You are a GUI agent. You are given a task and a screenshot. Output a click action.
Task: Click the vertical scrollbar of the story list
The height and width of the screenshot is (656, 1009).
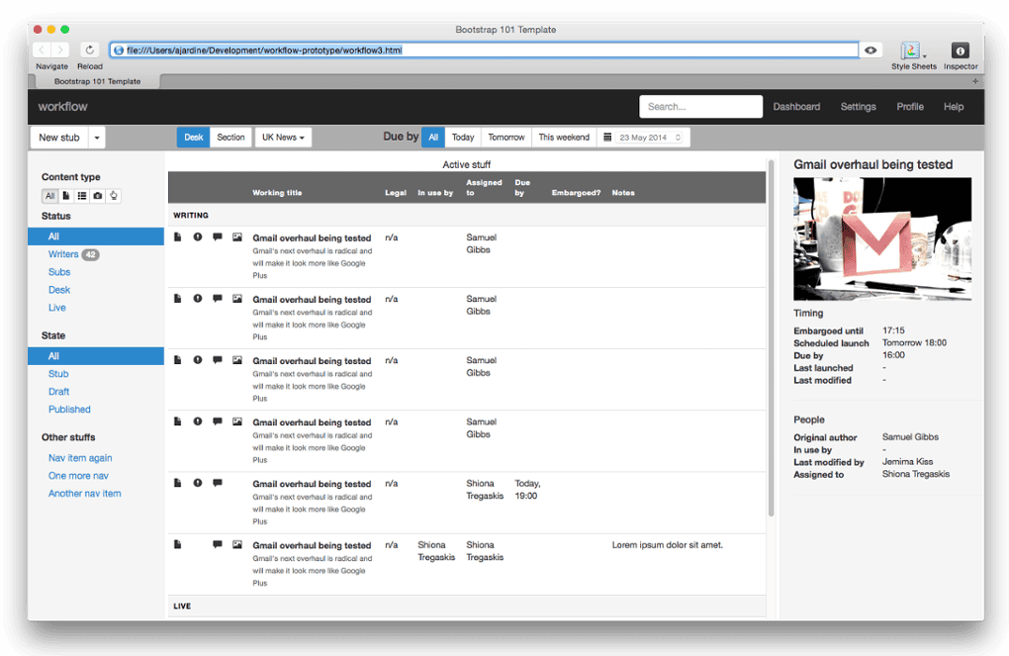(x=772, y=336)
